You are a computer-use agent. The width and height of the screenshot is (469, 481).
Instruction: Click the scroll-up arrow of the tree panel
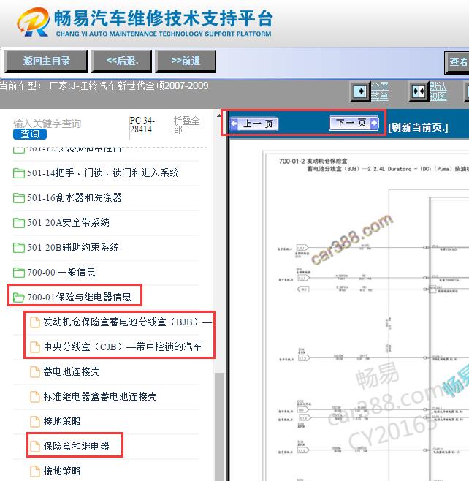point(219,115)
